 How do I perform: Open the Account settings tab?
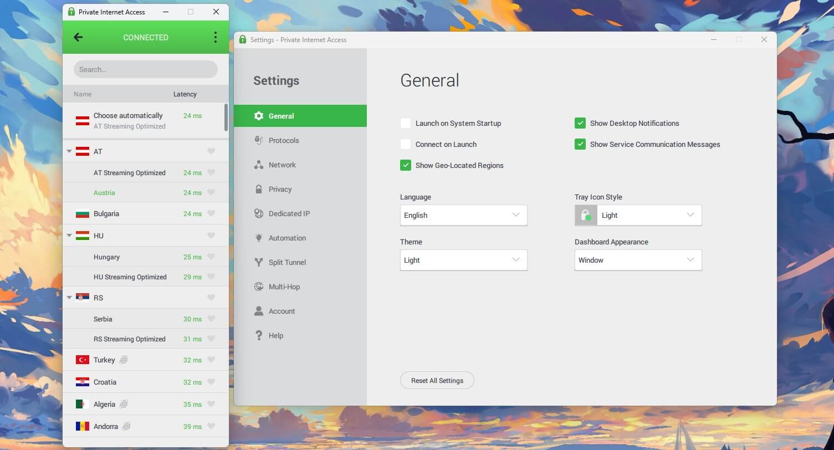tap(300, 311)
